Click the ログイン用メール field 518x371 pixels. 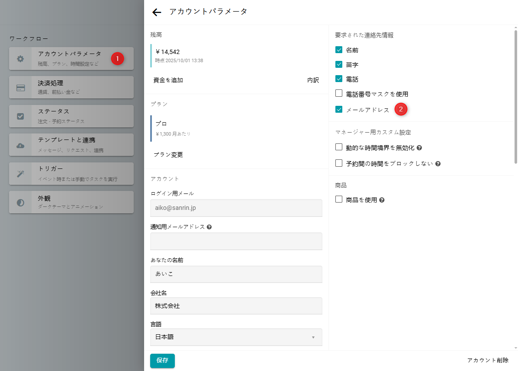coord(236,208)
